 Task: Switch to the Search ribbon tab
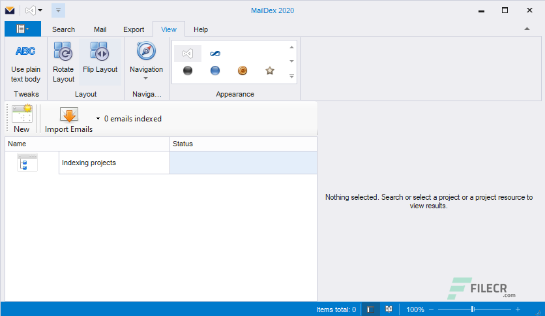click(63, 29)
